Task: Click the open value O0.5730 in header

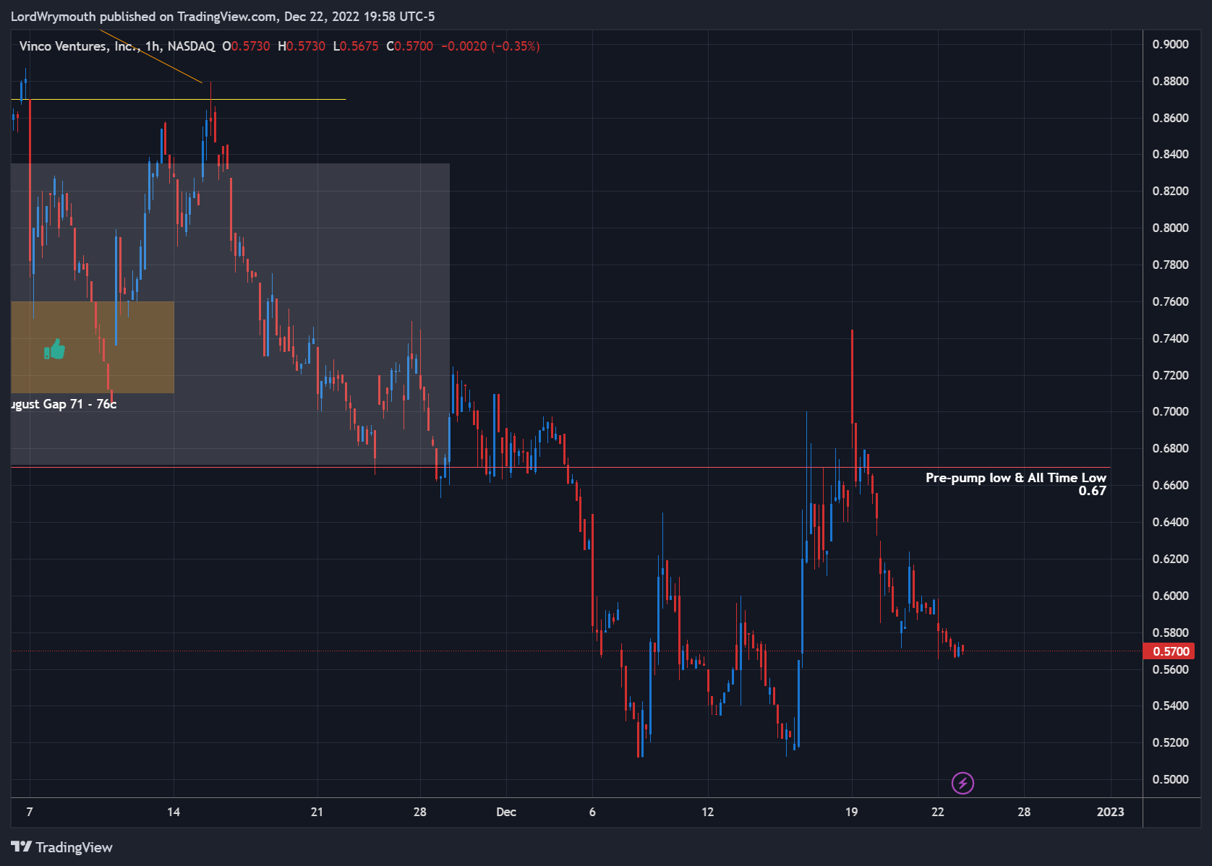Action: 246,46
